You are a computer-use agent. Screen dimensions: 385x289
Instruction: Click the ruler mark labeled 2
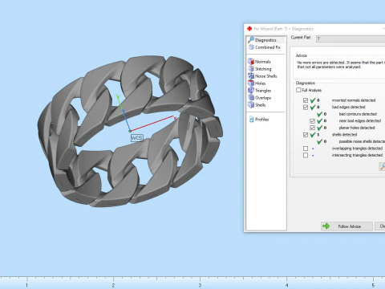[113, 285]
